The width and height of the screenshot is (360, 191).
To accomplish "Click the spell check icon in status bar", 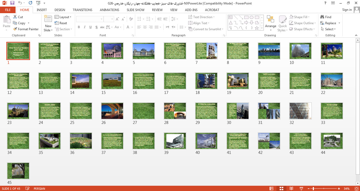I will tap(27, 189).
